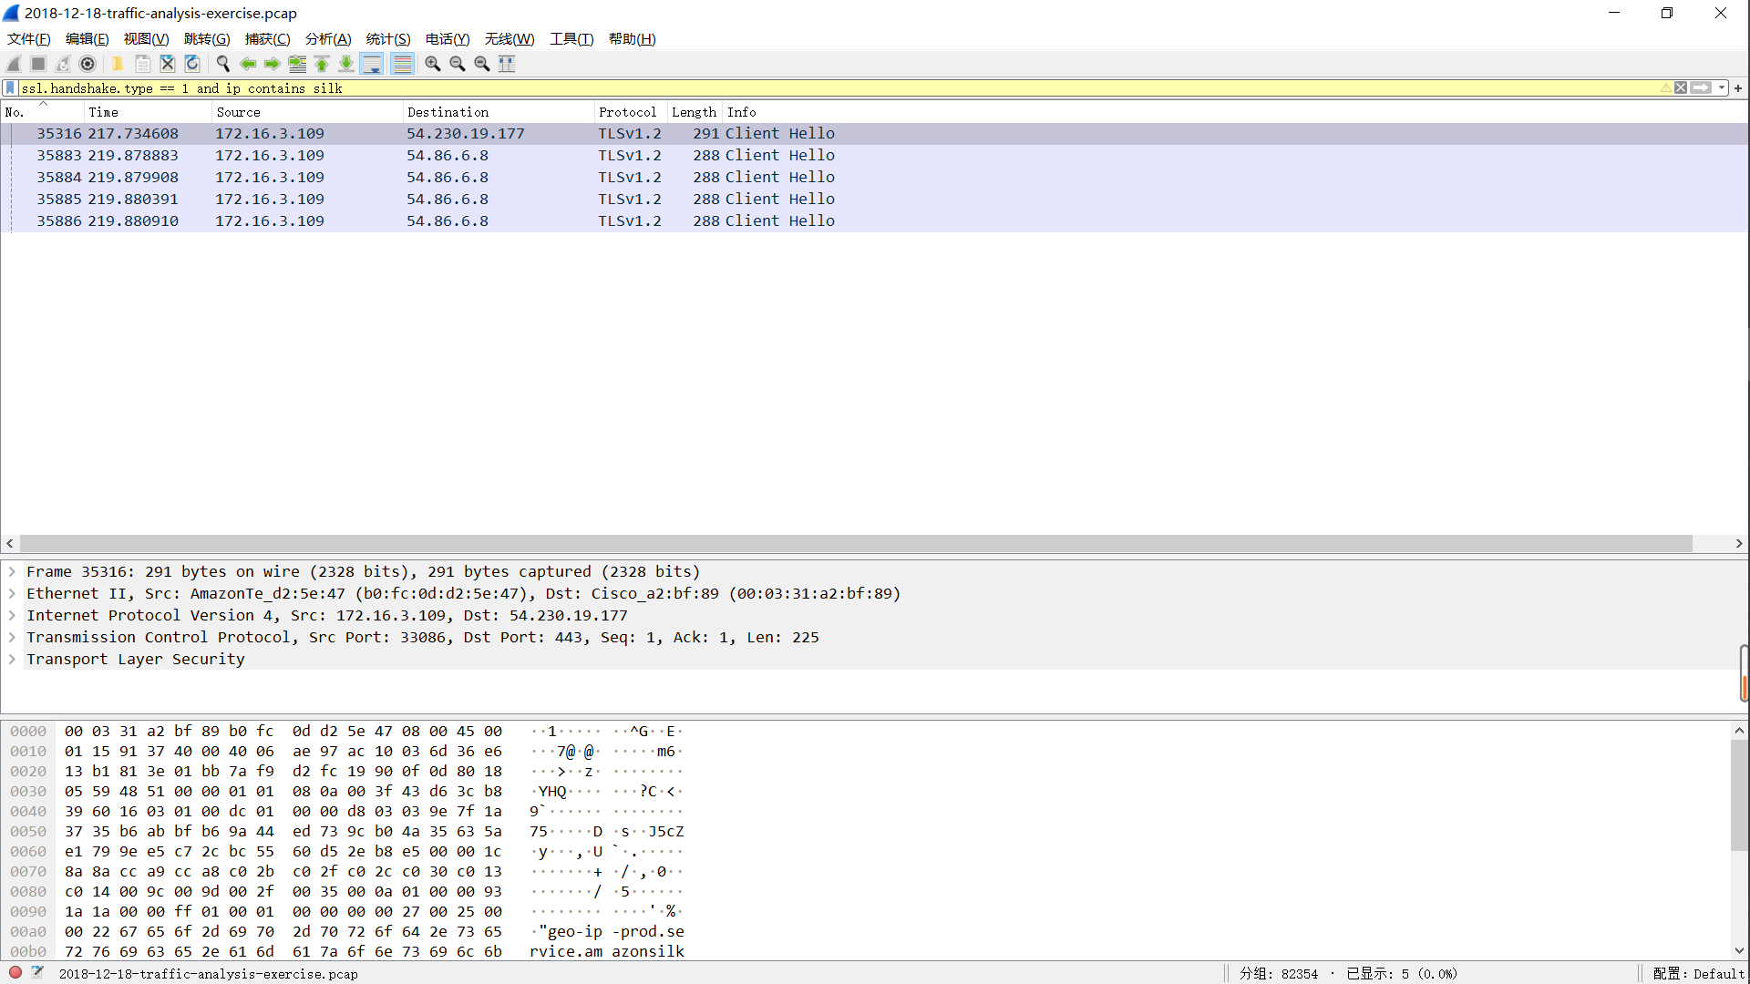Open the 统计(S) menu
Viewport: 1750px width, 984px height.
click(388, 39)
